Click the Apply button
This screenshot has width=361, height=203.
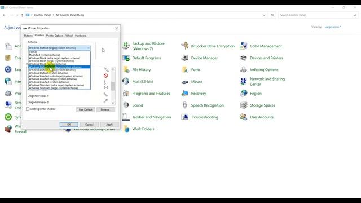point(109,125)
